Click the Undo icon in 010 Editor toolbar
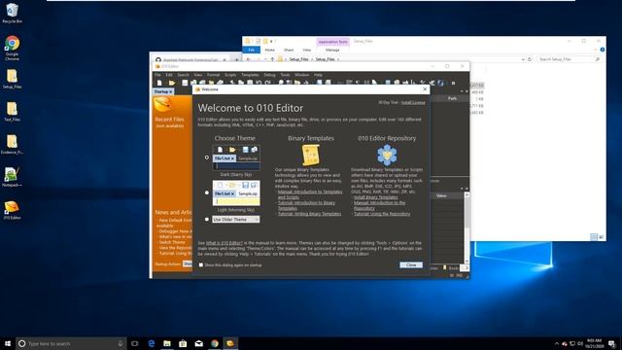This screenshot has height=350, width=622. pos(259,83)
